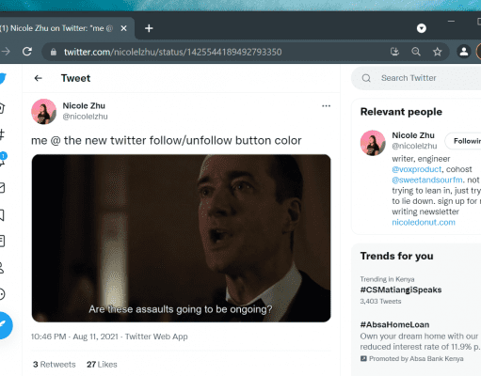This screenshot has width=481, height=376.
Task: Open promoted trend #AbsaHomeLoan
Action: (x=394, y=324)
